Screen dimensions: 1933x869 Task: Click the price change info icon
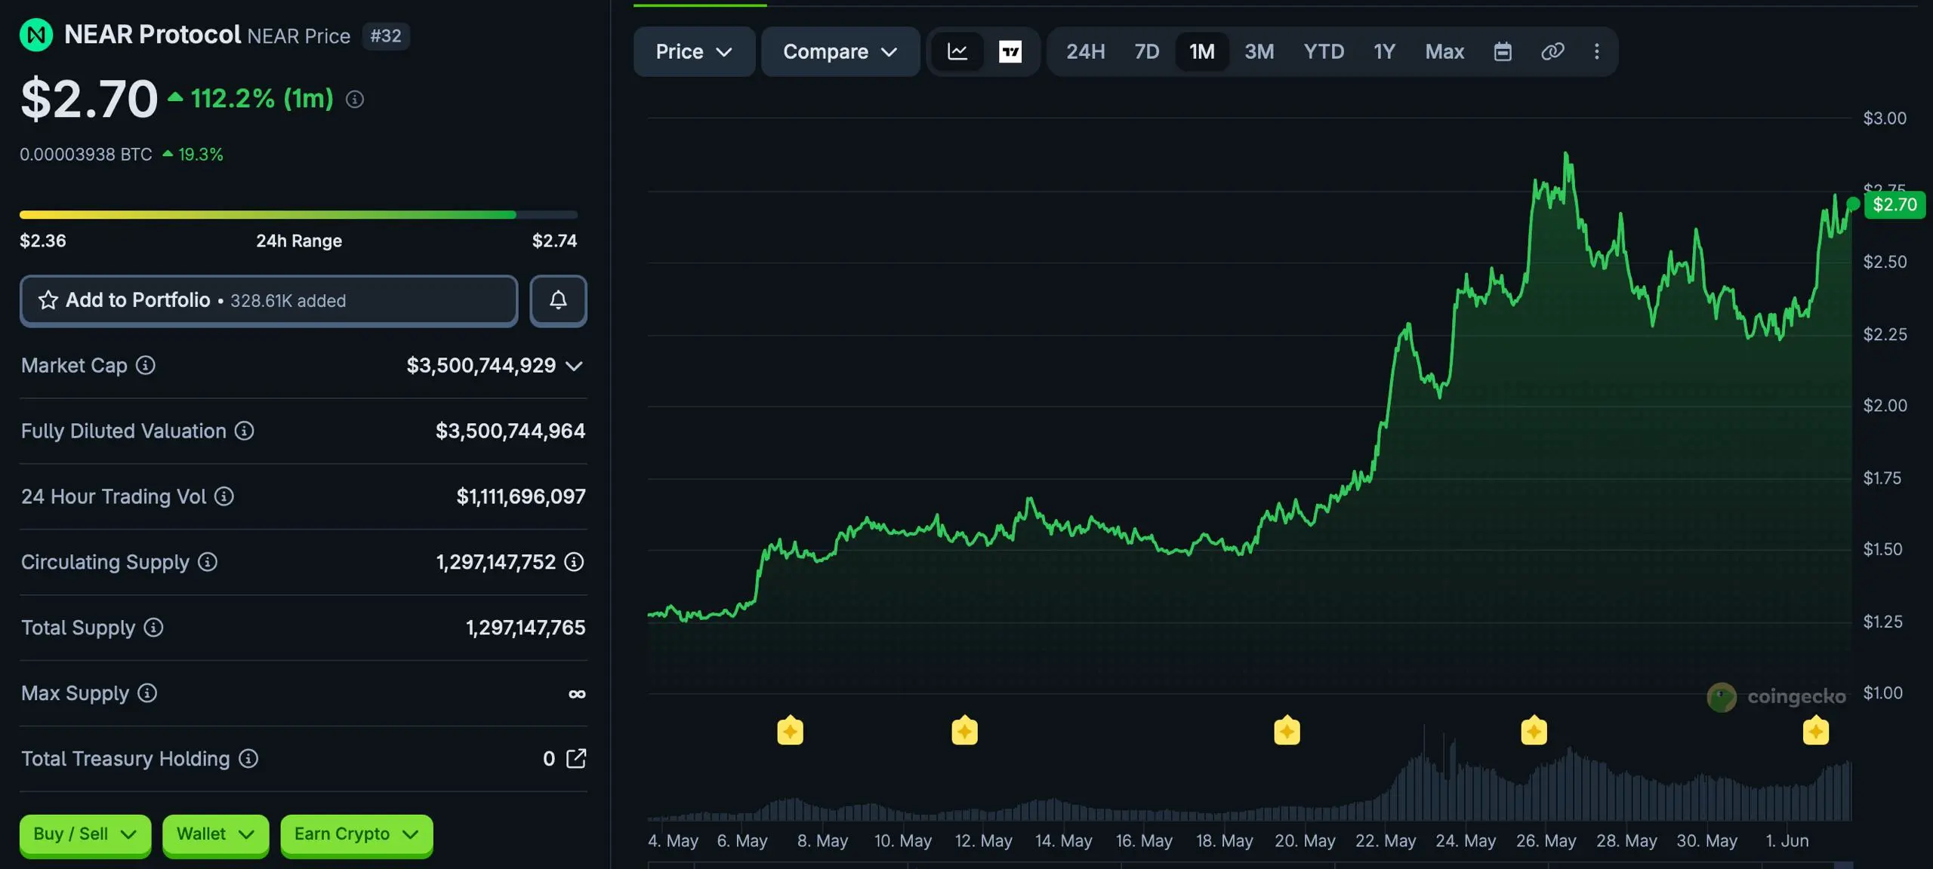pyautogui.click(x=355, y=99)
